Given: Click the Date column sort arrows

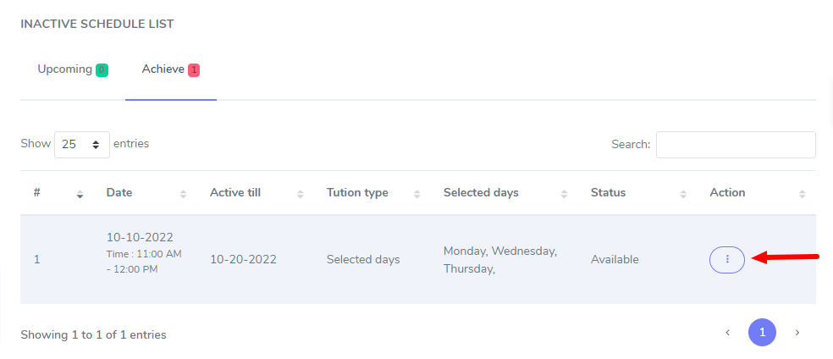Looking at the screenshot, I should (x=184, y=194).
